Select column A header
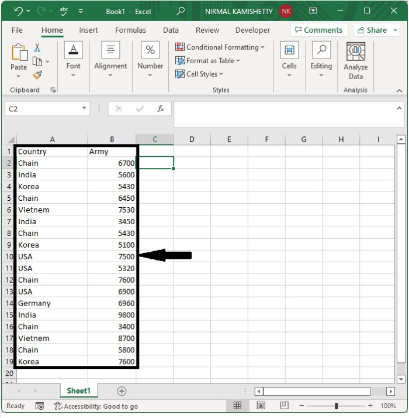This screenshot has width=409, height=418. click(x=52, y=139)
